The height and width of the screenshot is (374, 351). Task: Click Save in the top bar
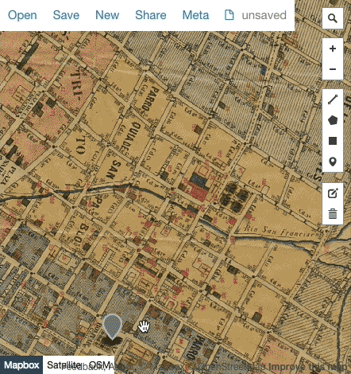66,15
